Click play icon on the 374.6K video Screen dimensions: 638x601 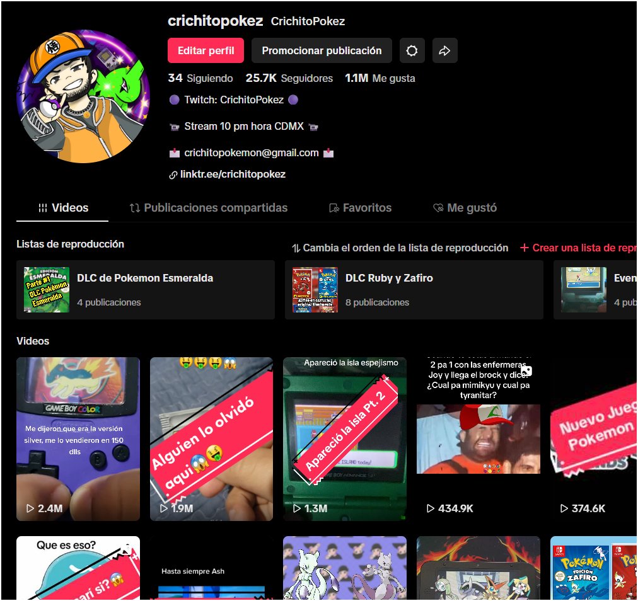click(564, 508)
